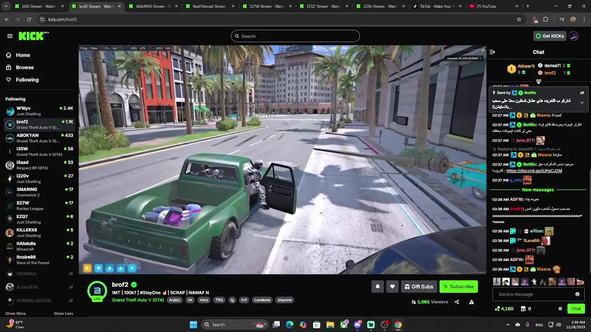The width and height of the screenshot is (591, 332).
Task: Bookmark this page with star icon
Action: pos(519,19)
